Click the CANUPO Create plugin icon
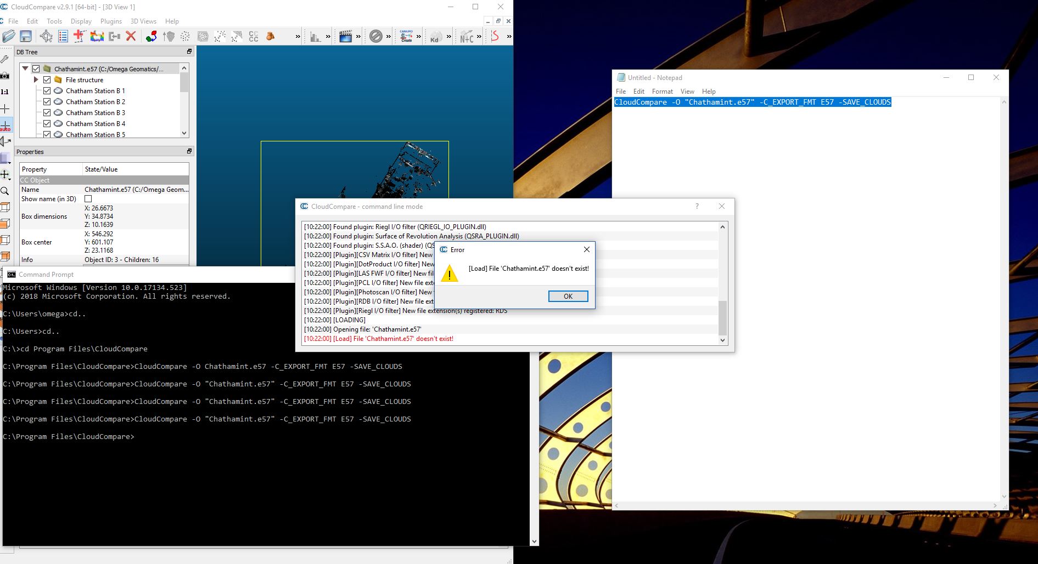This screenshot has height=564, width=1038. pyautogui.click(x=406, y=37)
